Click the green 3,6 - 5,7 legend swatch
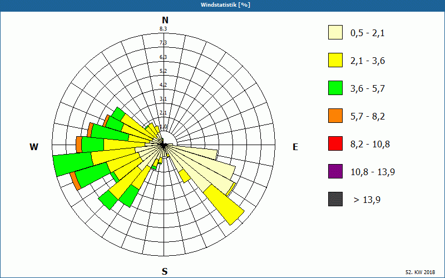445x278 pixels. click(335, 88)
